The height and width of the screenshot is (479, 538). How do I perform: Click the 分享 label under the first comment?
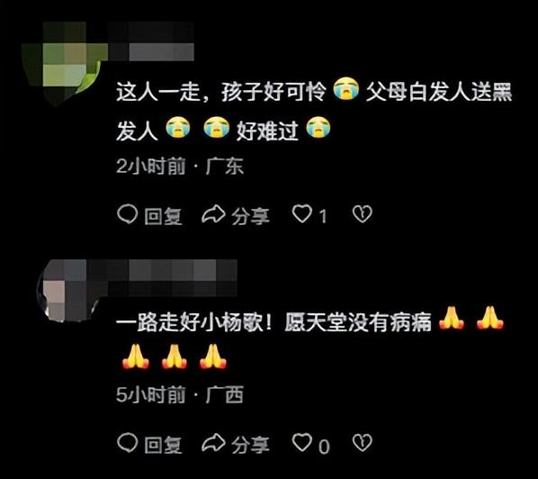pyautogui.click(x=250, y=216)
